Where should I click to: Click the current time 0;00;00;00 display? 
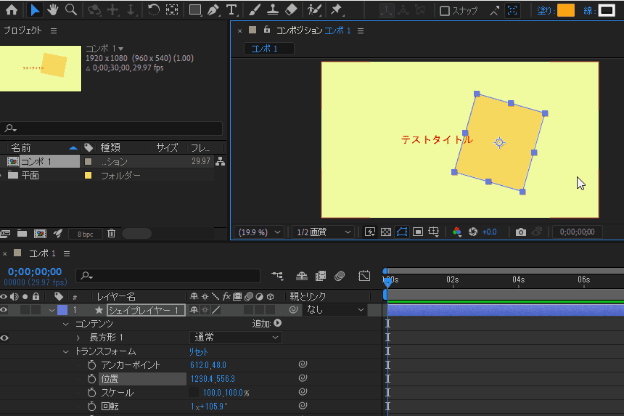pyautogui.click(x=35, y=272)
